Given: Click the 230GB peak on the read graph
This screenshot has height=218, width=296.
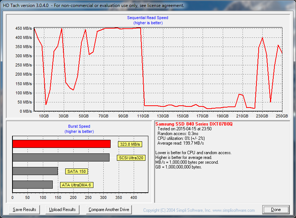Looking at the screenshot, I should pos(262,38).
